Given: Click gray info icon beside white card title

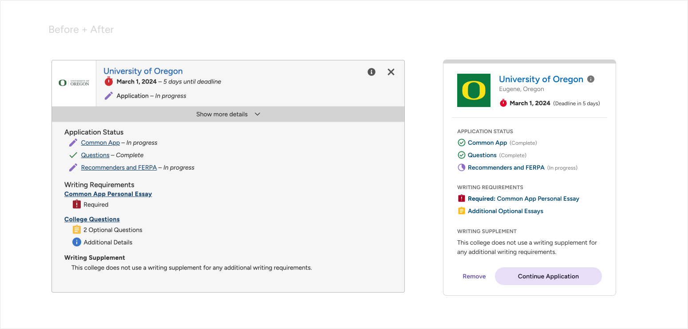Looking at the screenshot, I should pyautogui.click(x=591, y=79).
